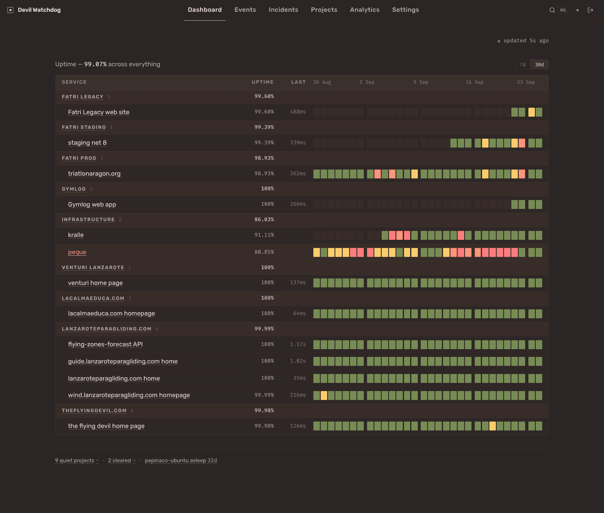
Task: Click the 1.17s last response value
Action: 298,344
